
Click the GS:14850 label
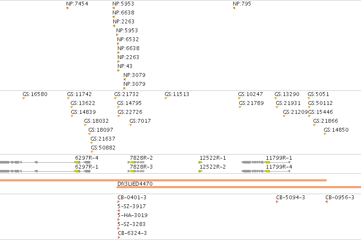coord(336,130)
